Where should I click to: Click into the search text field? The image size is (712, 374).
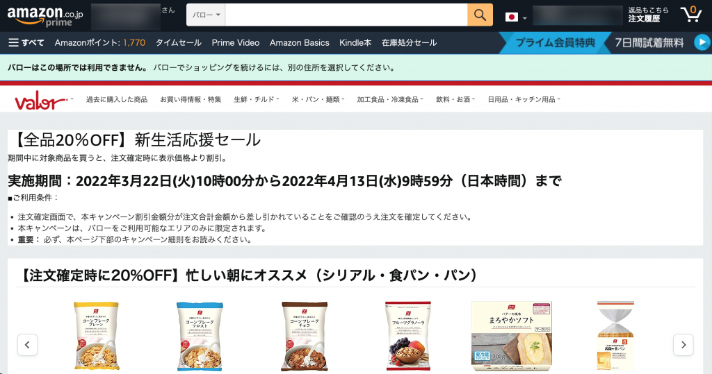pos(346,15)
